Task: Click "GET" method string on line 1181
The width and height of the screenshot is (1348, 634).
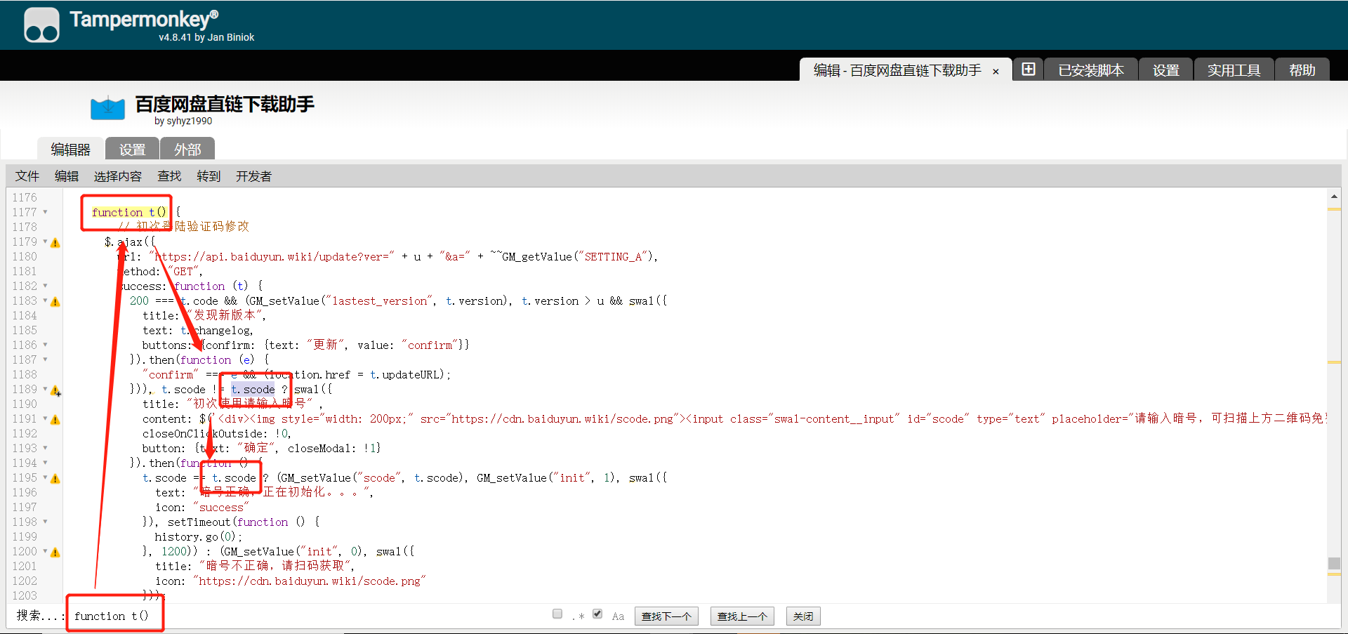Action: coord(183,271)
